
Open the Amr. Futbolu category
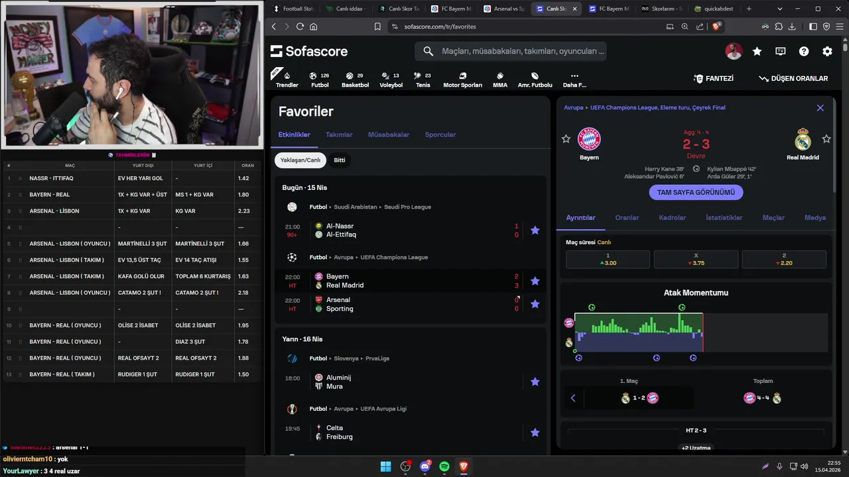(x=535, y=79)
